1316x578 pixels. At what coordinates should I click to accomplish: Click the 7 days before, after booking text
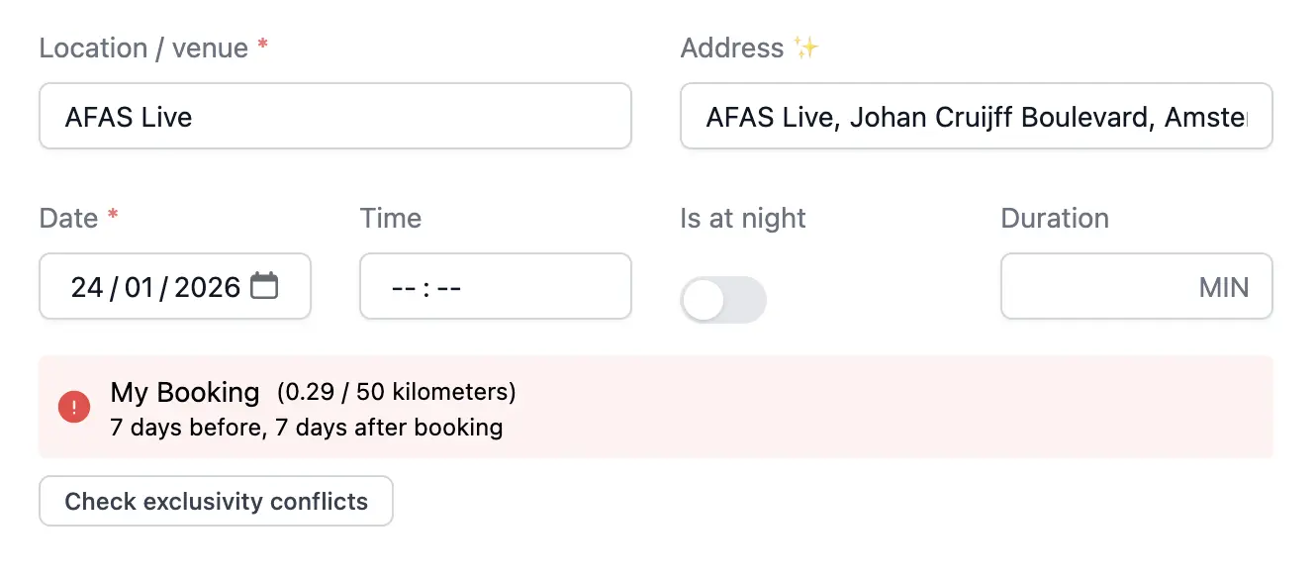pos(307,428)
